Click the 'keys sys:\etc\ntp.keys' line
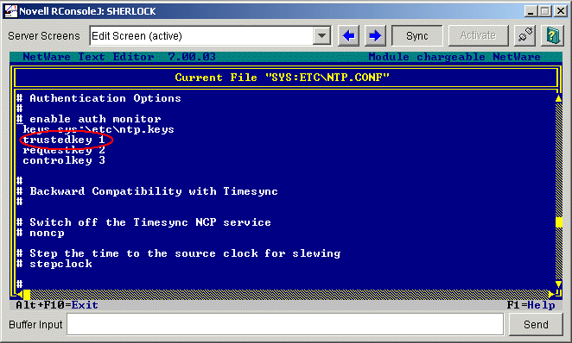572x343 pixels. (99, 129)
